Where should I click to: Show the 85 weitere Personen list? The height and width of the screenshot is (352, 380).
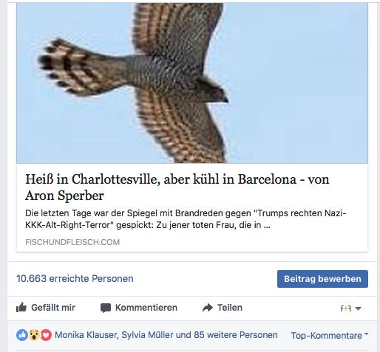236,335
